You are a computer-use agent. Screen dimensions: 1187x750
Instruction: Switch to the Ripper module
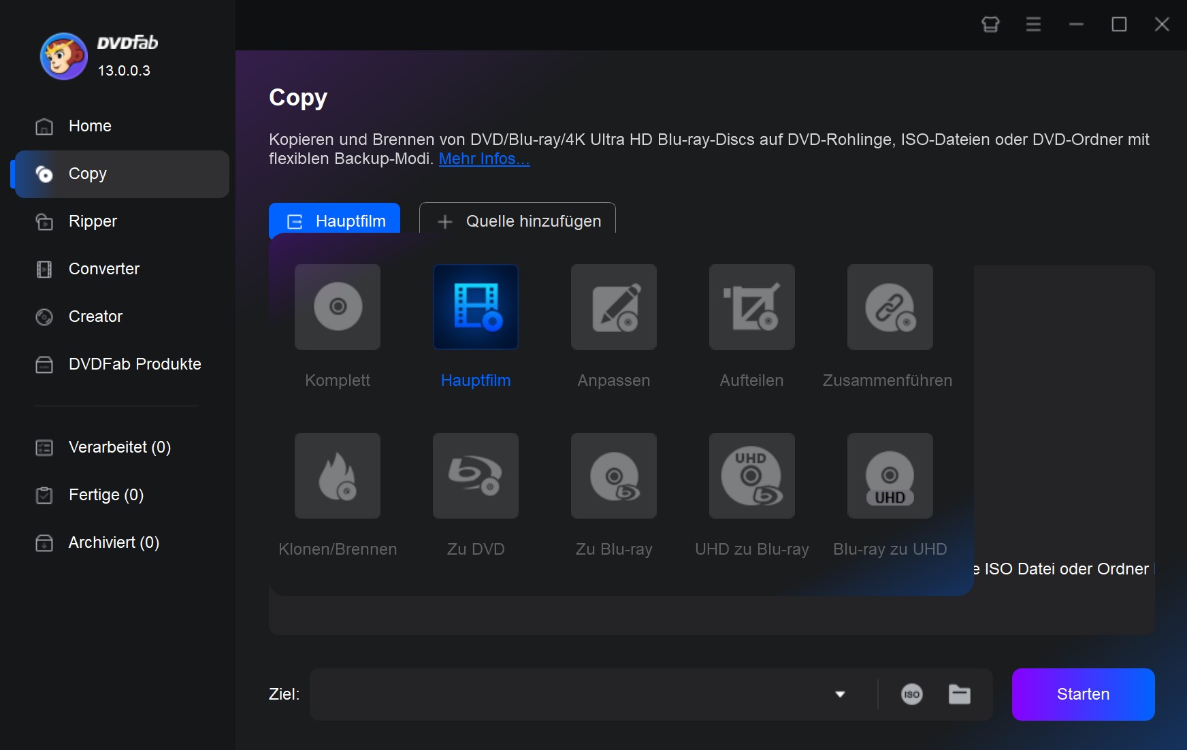122,221
